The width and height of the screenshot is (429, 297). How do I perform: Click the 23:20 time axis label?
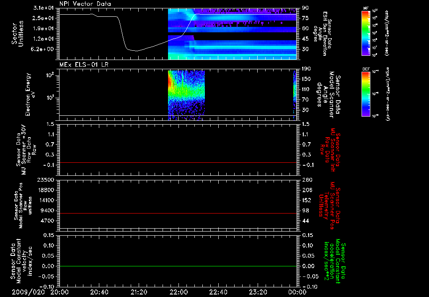[258, 292]
